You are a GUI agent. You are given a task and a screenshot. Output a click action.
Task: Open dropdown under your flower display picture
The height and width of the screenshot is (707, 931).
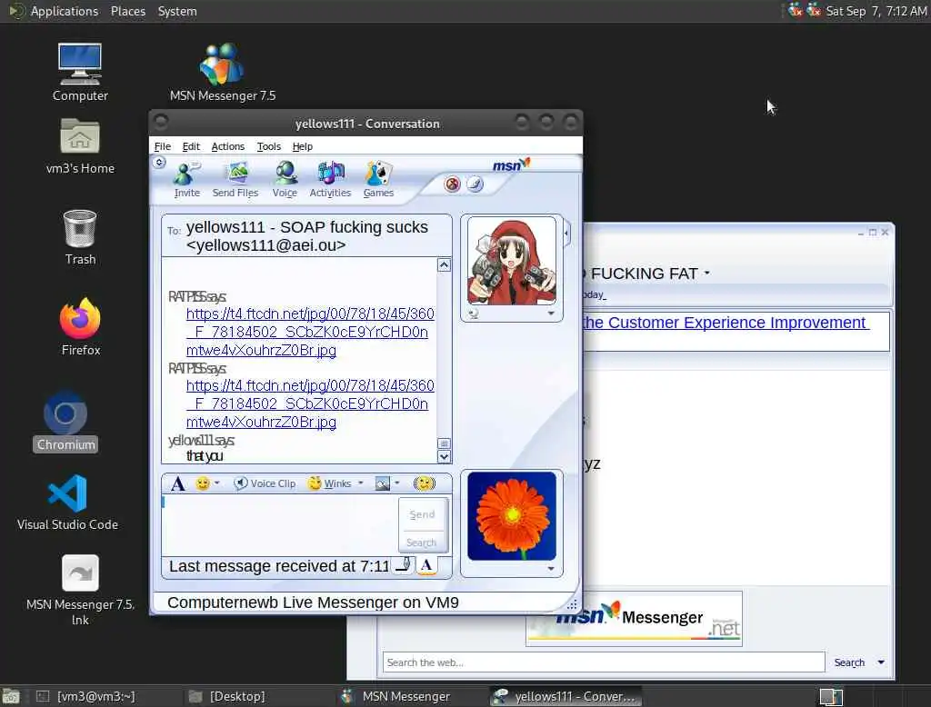pos(550,569)
